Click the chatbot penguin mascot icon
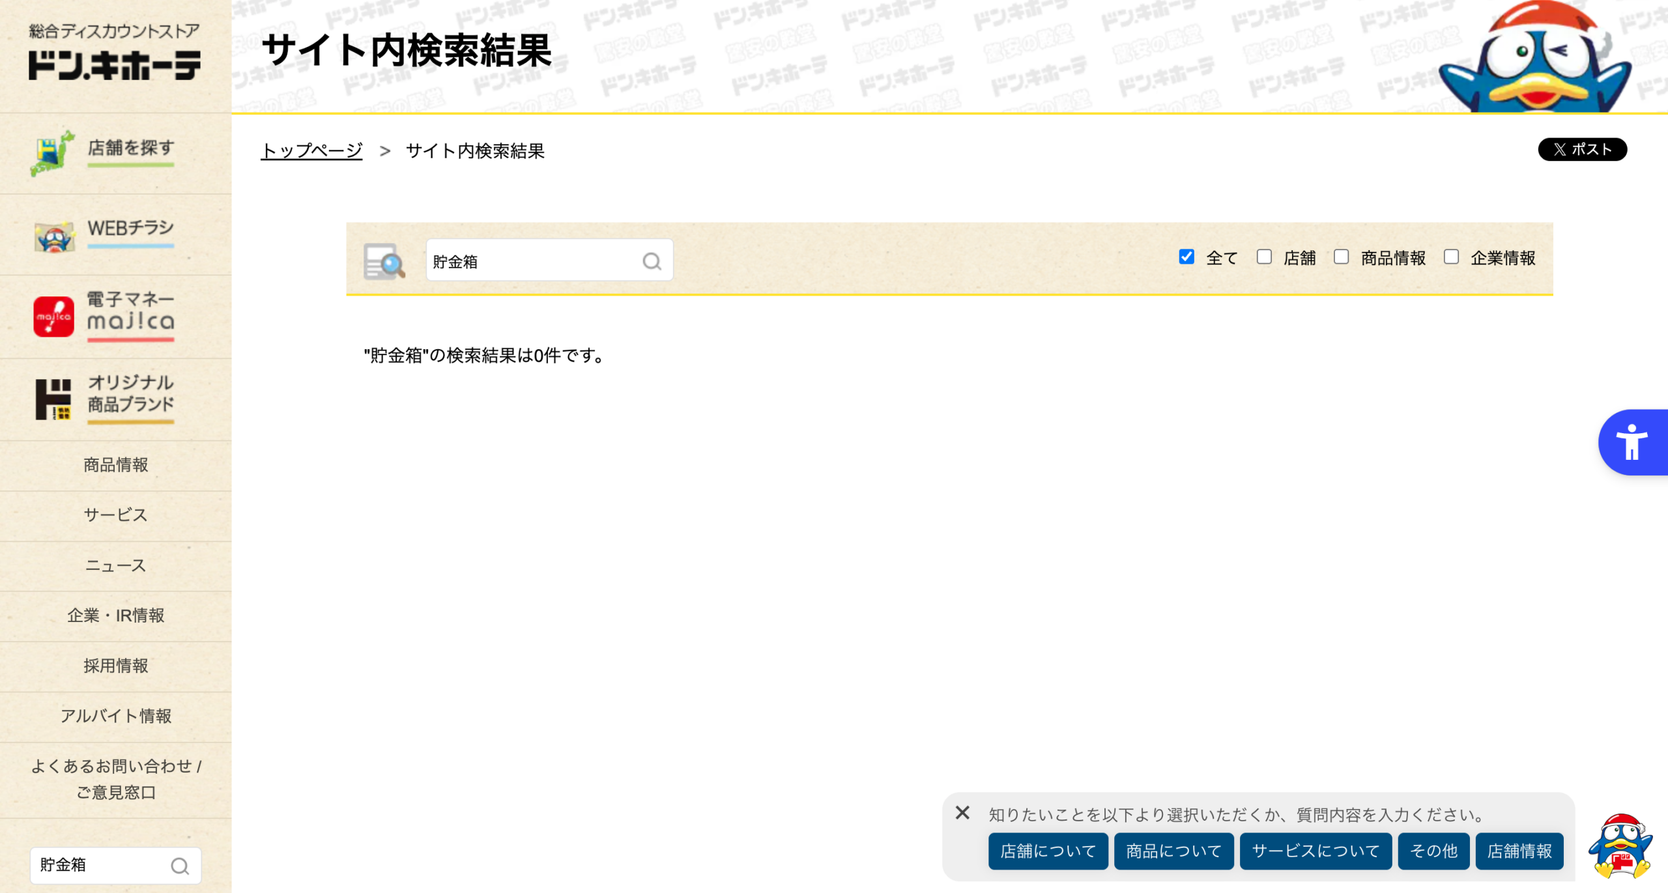Image resolution: width=1668 pixels, height=893 pixels. 1620,845
